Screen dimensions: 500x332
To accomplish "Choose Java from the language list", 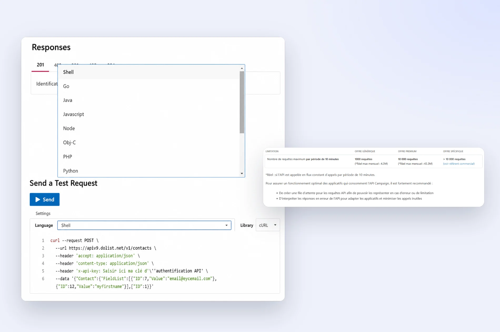I will click(x=149, y=100).
